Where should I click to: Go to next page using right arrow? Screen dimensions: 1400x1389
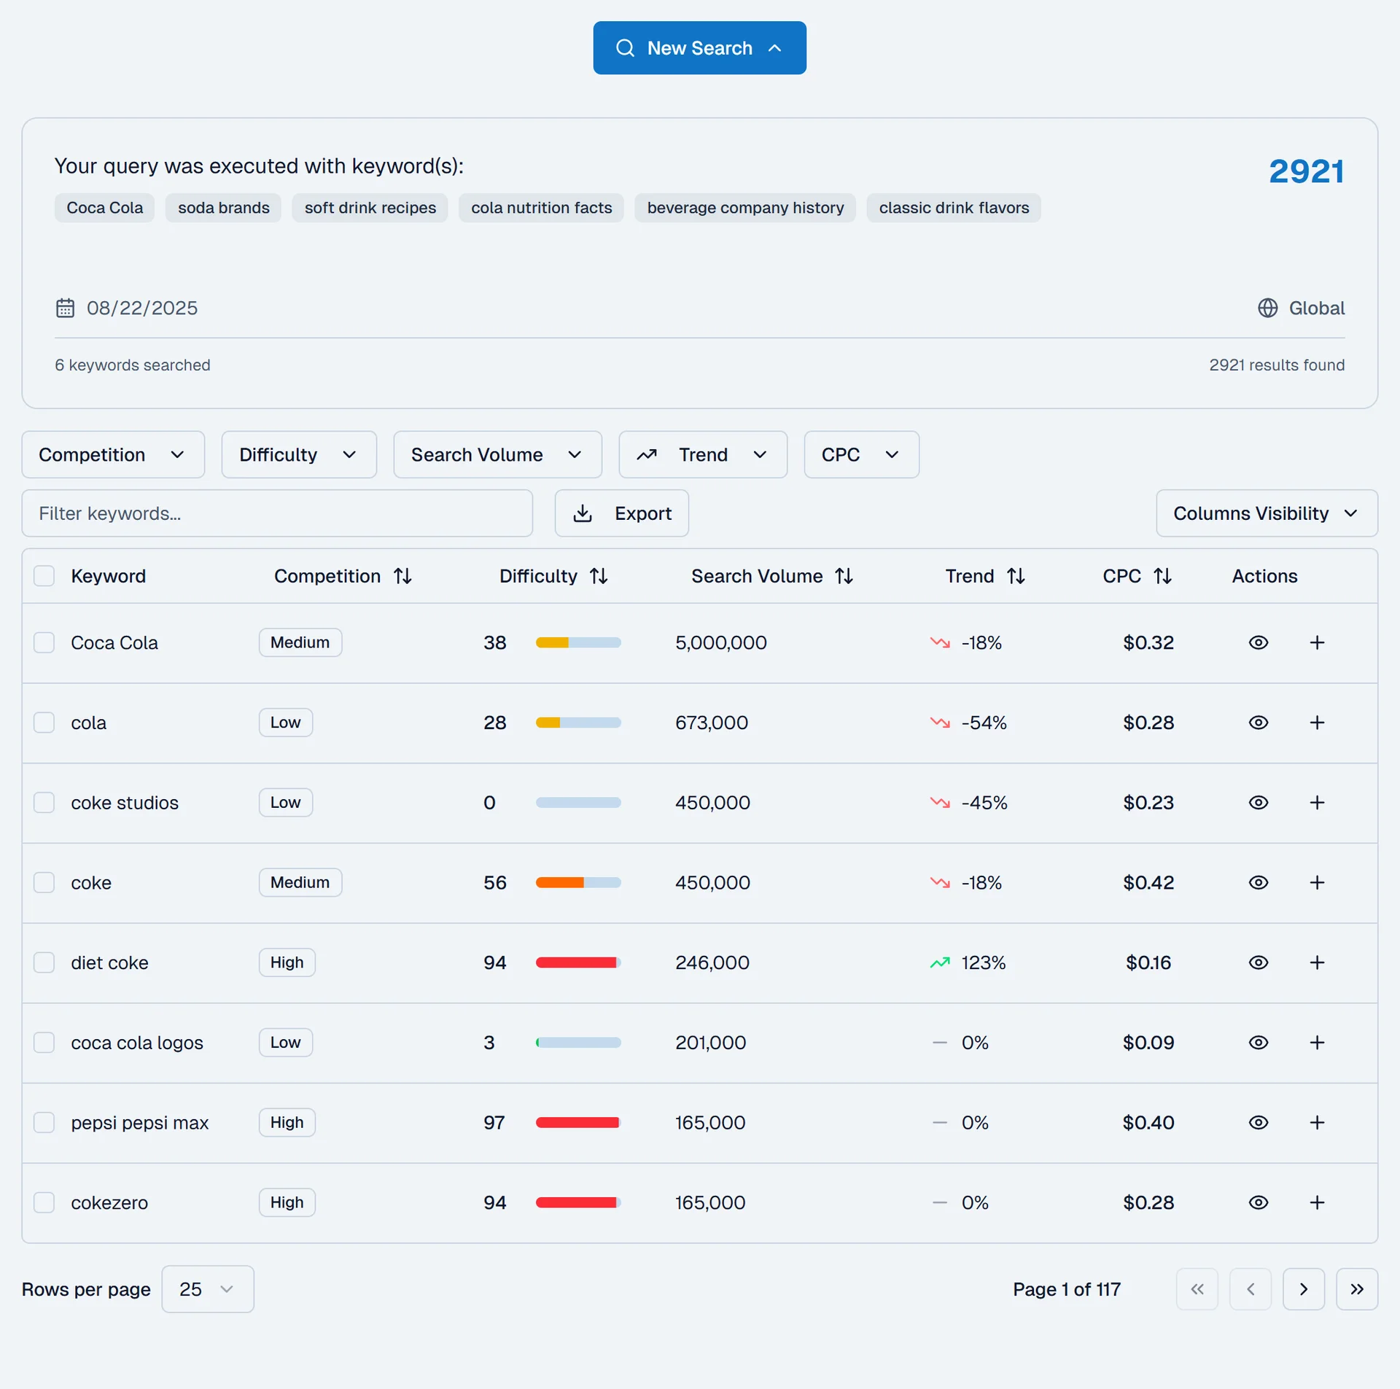(x=1304, y=1289)
